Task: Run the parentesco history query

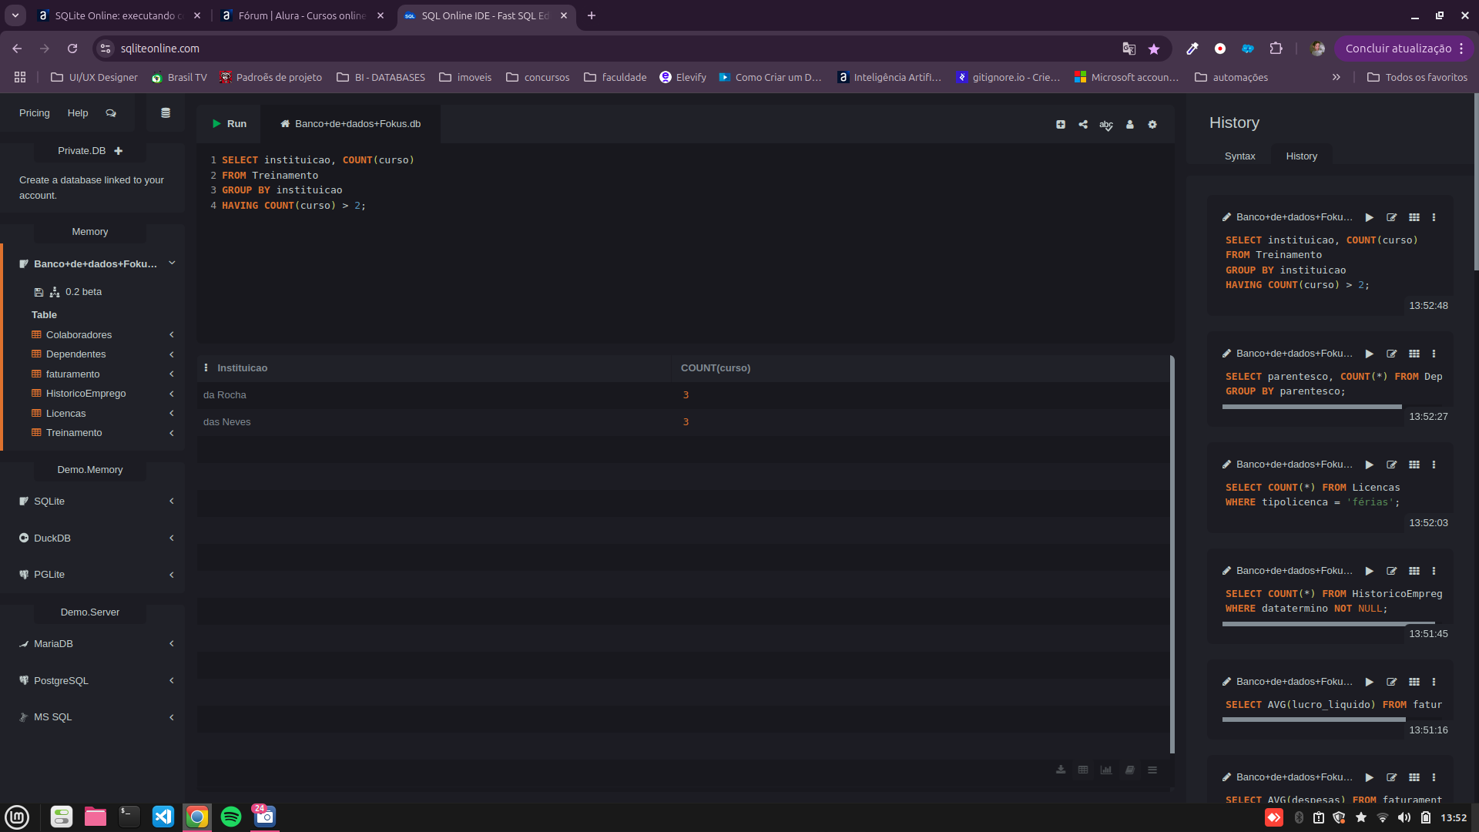Action: click(x=1370, y=354)
